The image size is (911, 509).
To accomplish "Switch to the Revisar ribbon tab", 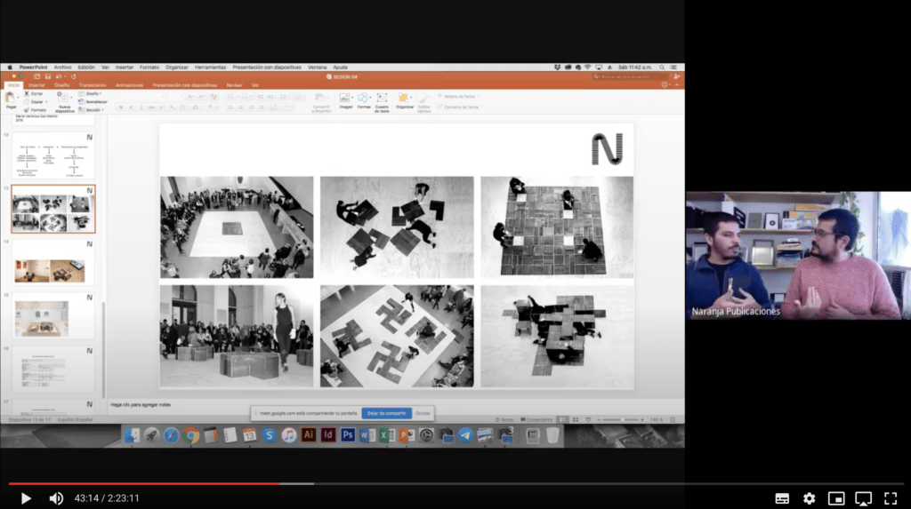I will point(234,85).
